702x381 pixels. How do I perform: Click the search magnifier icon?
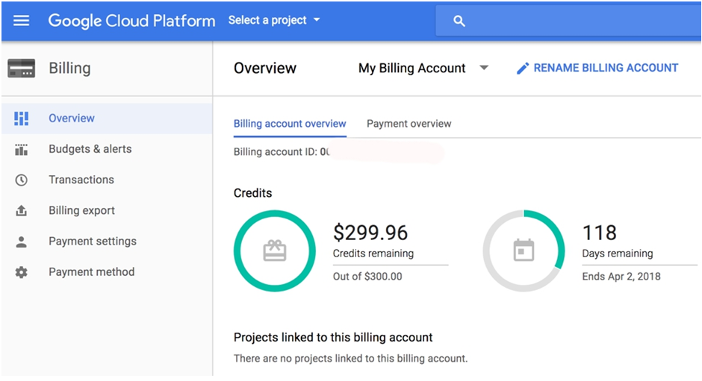click(x=459, y=21)
